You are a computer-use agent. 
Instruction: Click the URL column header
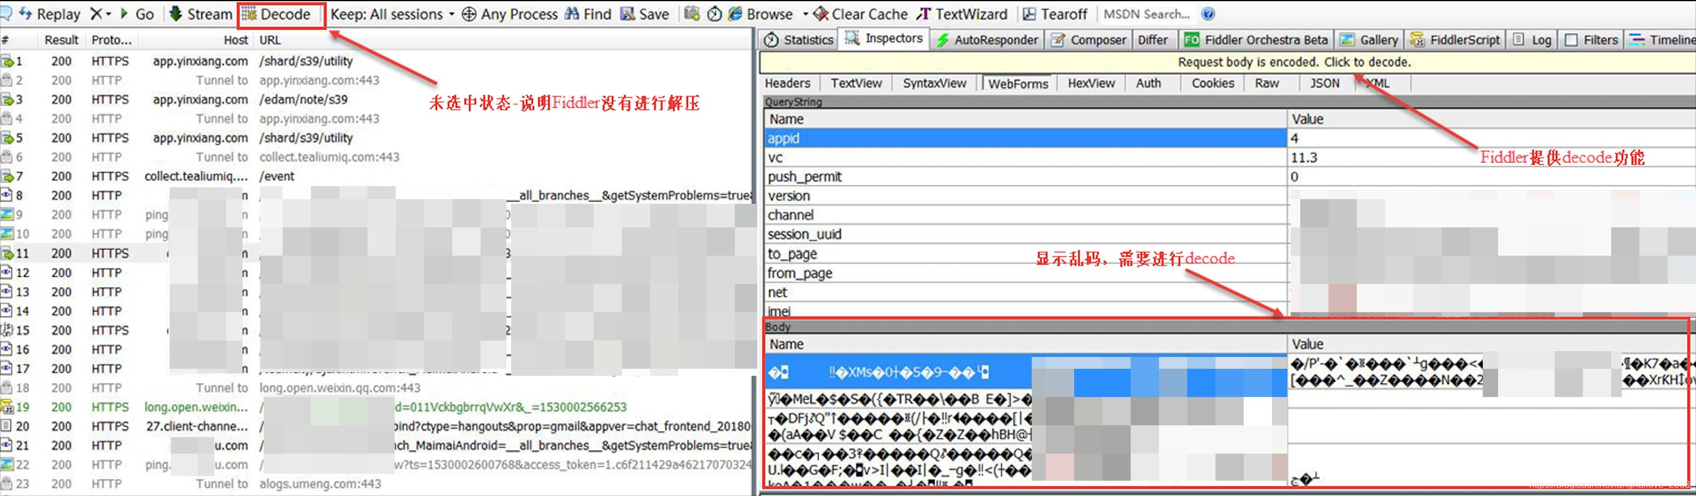coord(503,40)
